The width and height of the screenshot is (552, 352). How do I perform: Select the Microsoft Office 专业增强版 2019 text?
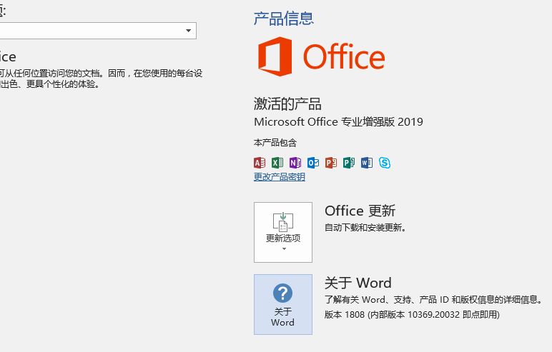(338, 122)
